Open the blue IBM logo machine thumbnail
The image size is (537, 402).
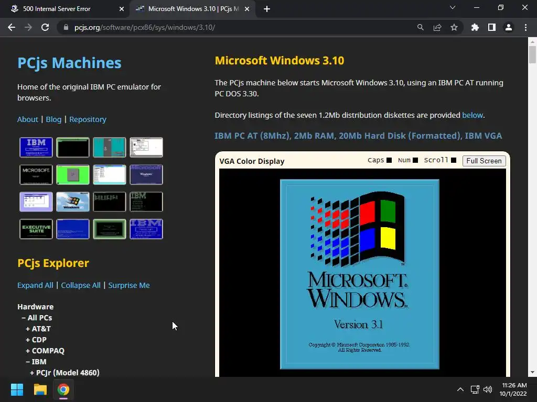(36, 147)
